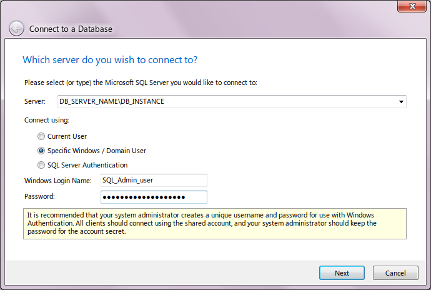Click the 'Which server do you wish' heading
Image resolution: width=431 pixels, height=290 pixels.
(x=110, y=60)
